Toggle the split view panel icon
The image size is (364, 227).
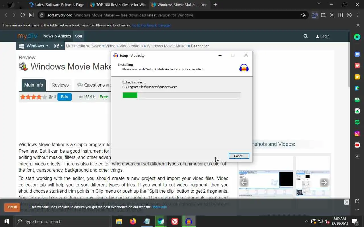(341, 15)
